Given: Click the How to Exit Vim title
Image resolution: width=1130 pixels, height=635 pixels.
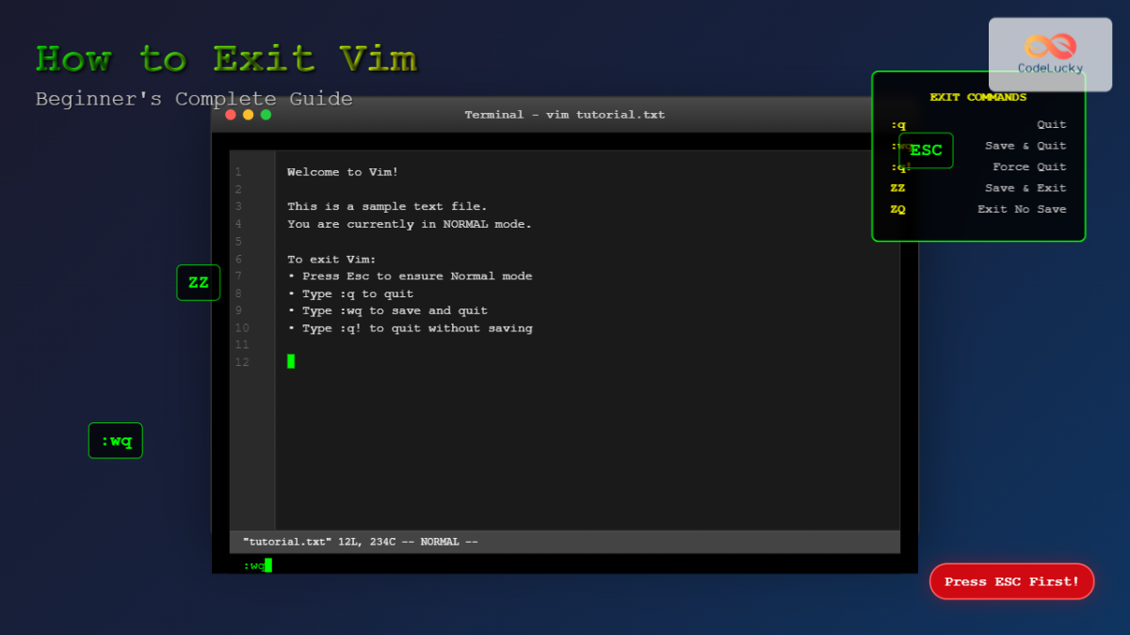Looking at the screenshot, I should coord(226,58).
